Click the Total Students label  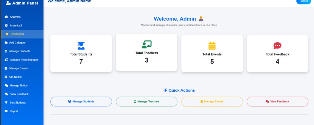click(81, 54)
